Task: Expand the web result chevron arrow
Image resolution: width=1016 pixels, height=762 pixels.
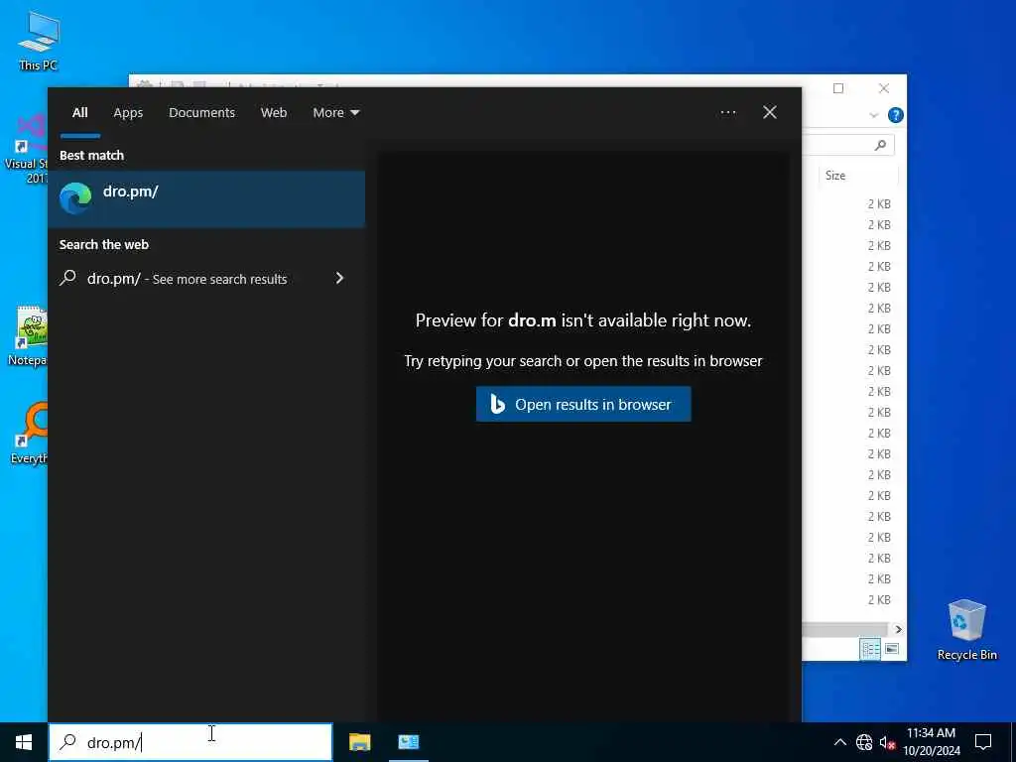Action: 339,278
